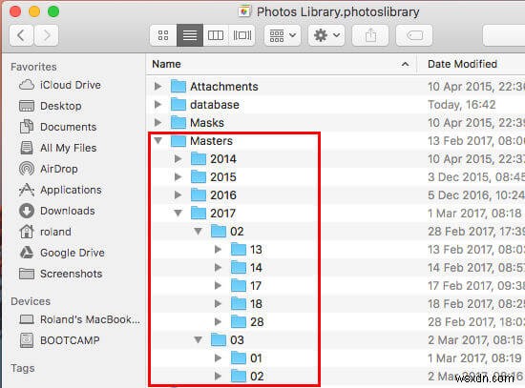Select folder 28 inside 02

click(x=247, y=321)
